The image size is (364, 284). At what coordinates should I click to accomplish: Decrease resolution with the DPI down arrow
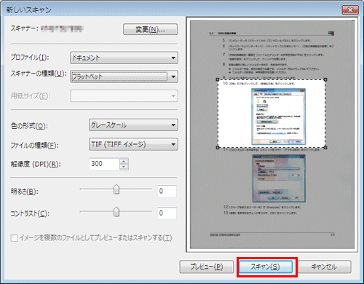tap(124, 167)
